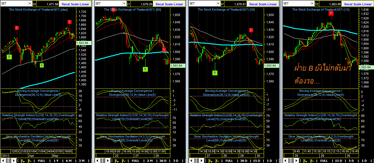The width and height of the screenshot is (374, 163).
Task: Open the SET symbol dropdown on the 60-minute chart
Action: point(124,4)
